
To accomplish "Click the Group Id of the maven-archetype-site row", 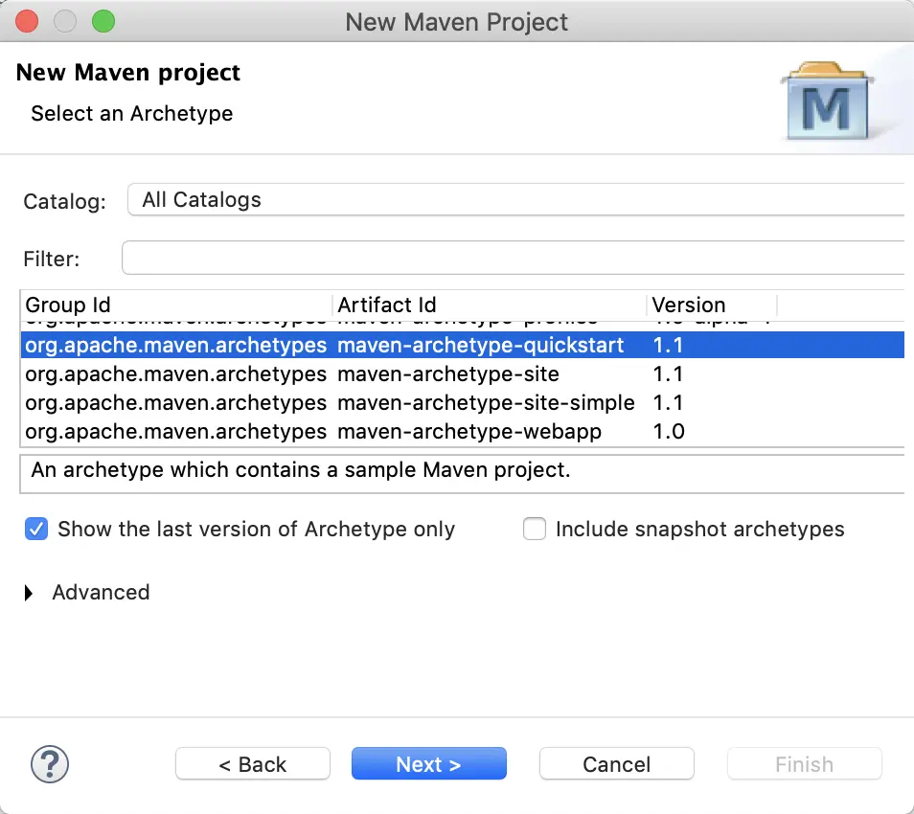I will pyautogui.click(x=175, y=374).
